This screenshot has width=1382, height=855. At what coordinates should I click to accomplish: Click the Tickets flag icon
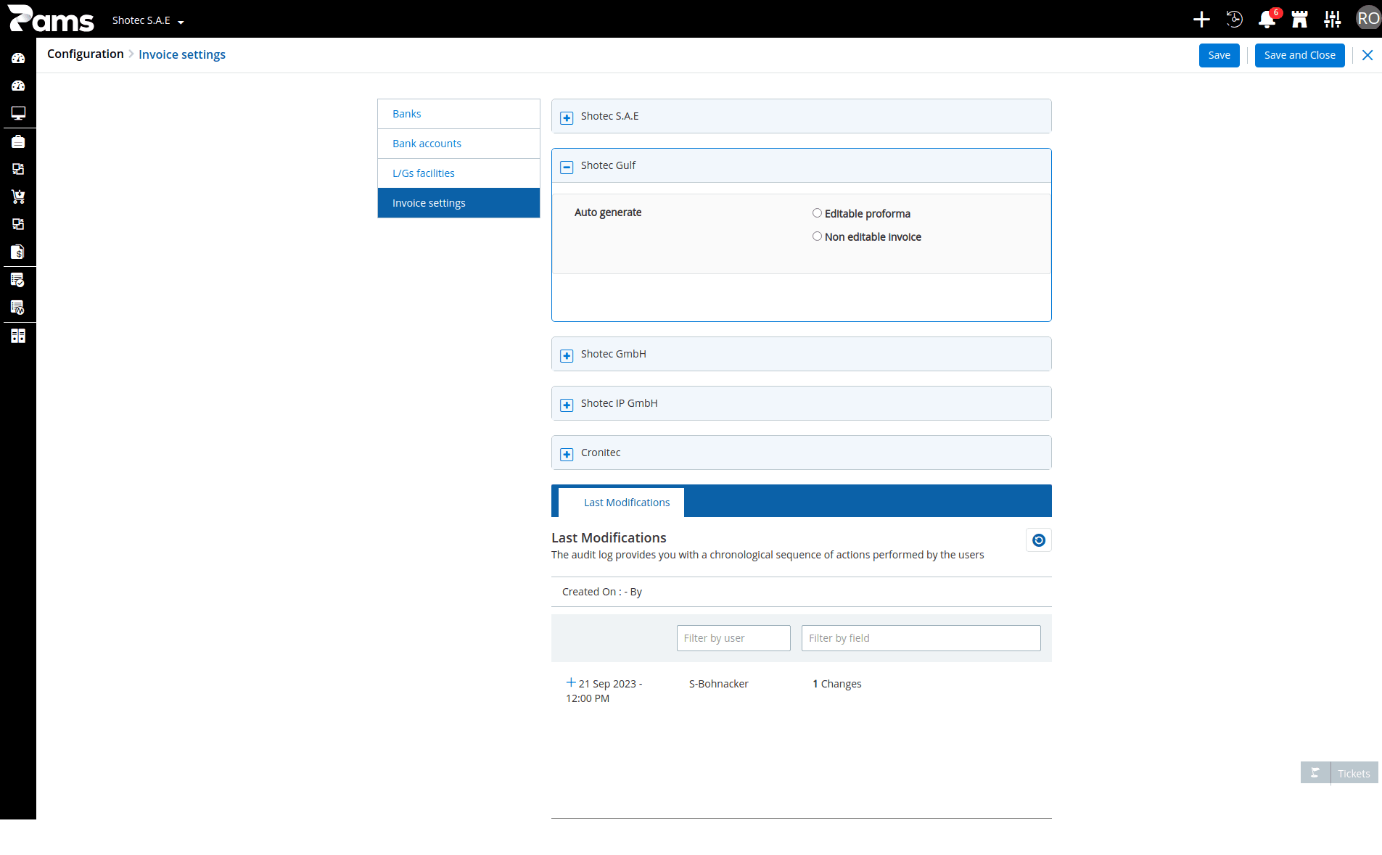(x=1315, y=773)
